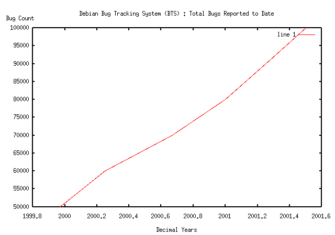Screen dimensions: 335x235
Task: Select the 2001 x-axis tick label
Action: pyautogui.click(x=225, y=215)
